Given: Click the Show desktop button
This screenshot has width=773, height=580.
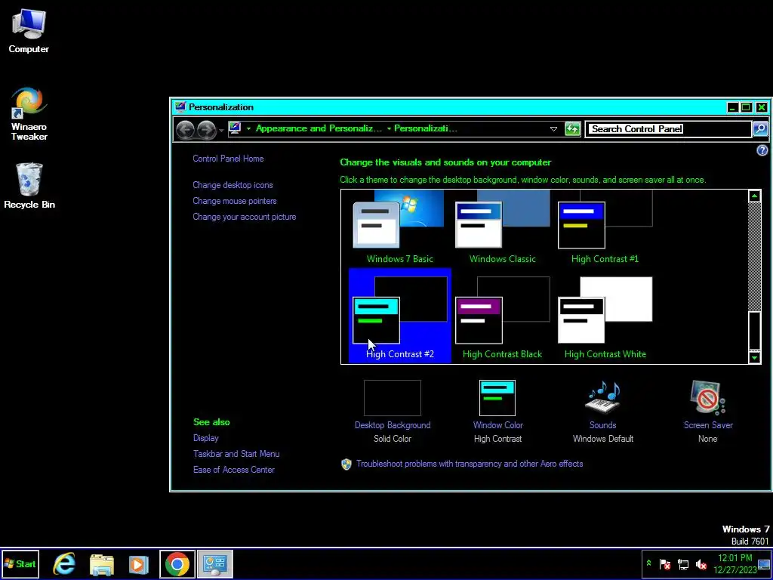Looking at the screenshot, I should click(765, 563).
